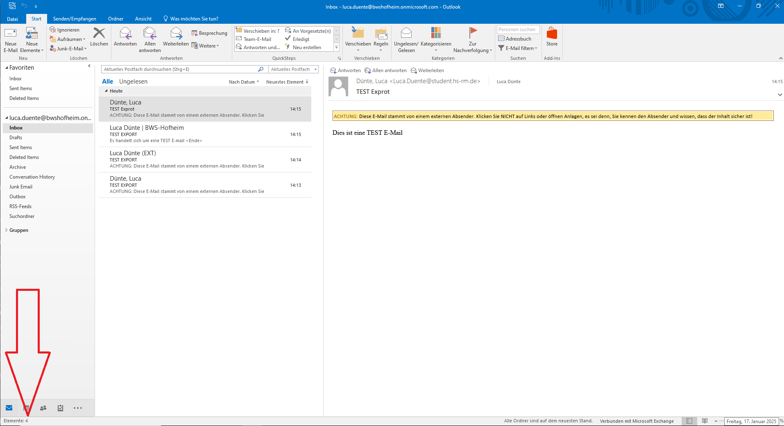Toggle Neuestes Element sort order
Screen dimensions: 784x426
click(287, 82)
